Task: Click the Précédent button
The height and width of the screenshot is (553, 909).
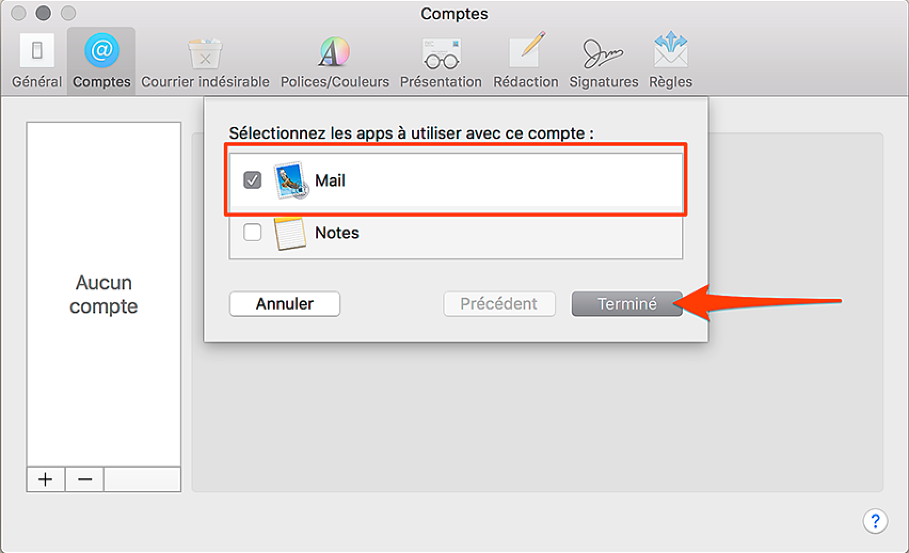Action: click(499, 304)
